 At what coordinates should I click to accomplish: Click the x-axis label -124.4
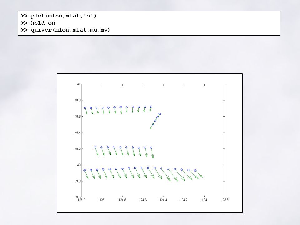[x=163, y=200]
